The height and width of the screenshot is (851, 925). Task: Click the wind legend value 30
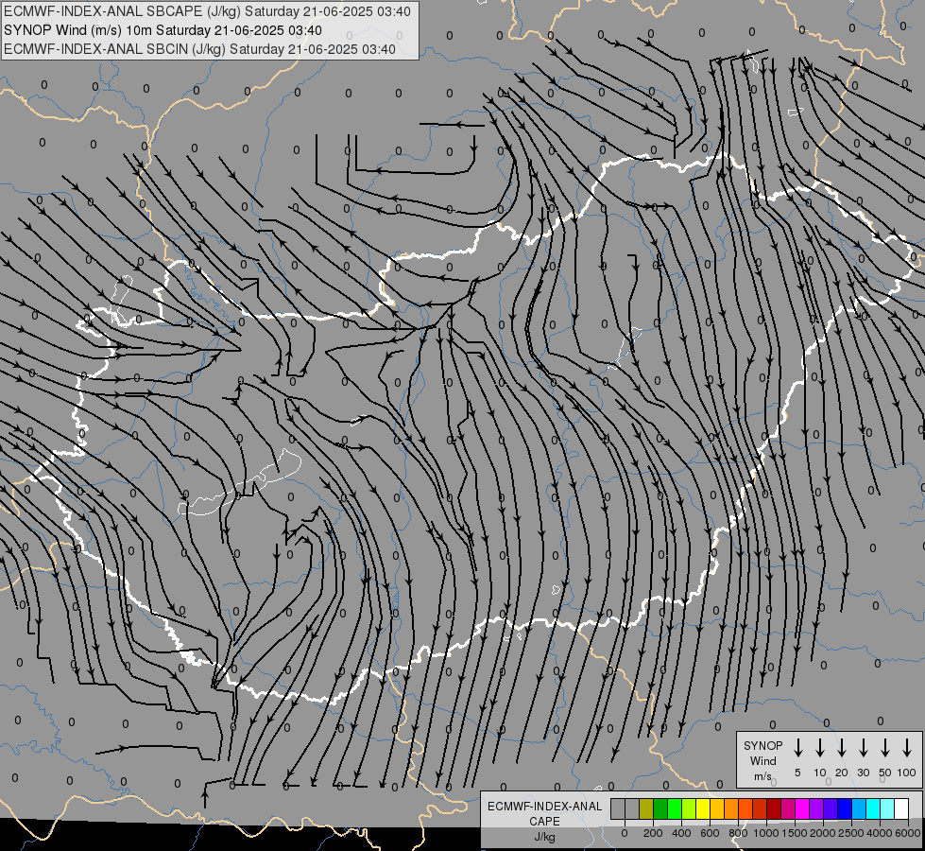pos(864,773)
